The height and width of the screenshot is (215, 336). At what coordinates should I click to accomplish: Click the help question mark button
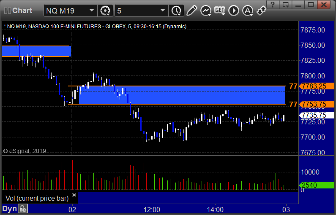273,4
